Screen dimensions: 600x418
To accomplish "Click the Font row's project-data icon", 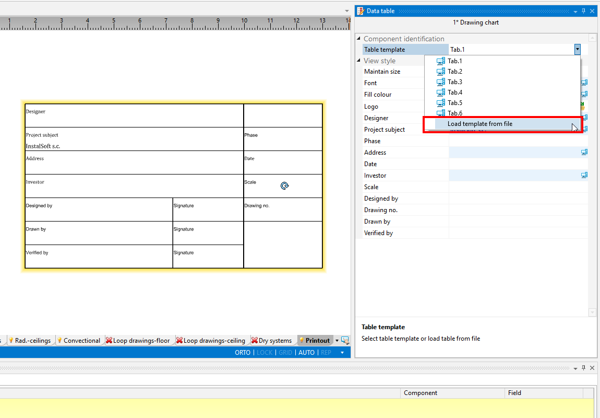I will click(584, 83).
